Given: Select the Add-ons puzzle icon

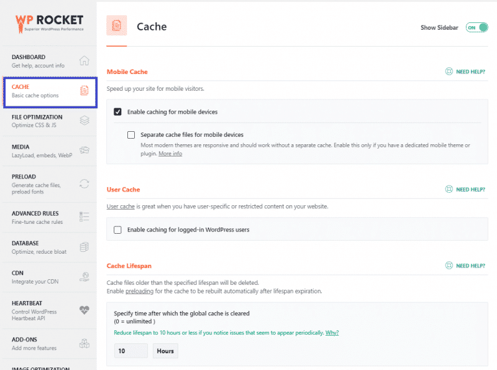Looking at the screenshot, I should pos(85,343).
